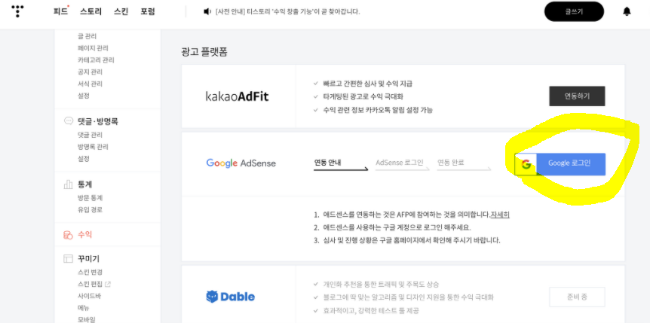The height and width of the screenshot is (323, 650).
Task: Click the 글쓰기 button
Action: pos(574,11)
